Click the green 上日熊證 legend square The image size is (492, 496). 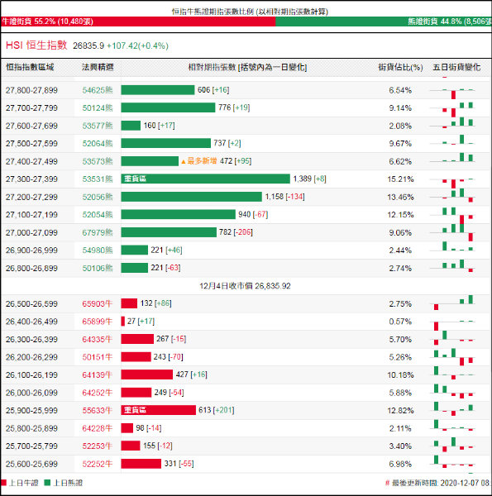click(x=47, y=483)
